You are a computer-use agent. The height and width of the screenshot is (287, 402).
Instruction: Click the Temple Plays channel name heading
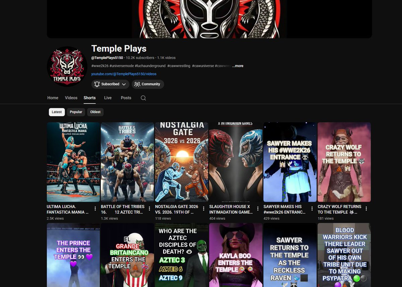(x=119, y=49)
